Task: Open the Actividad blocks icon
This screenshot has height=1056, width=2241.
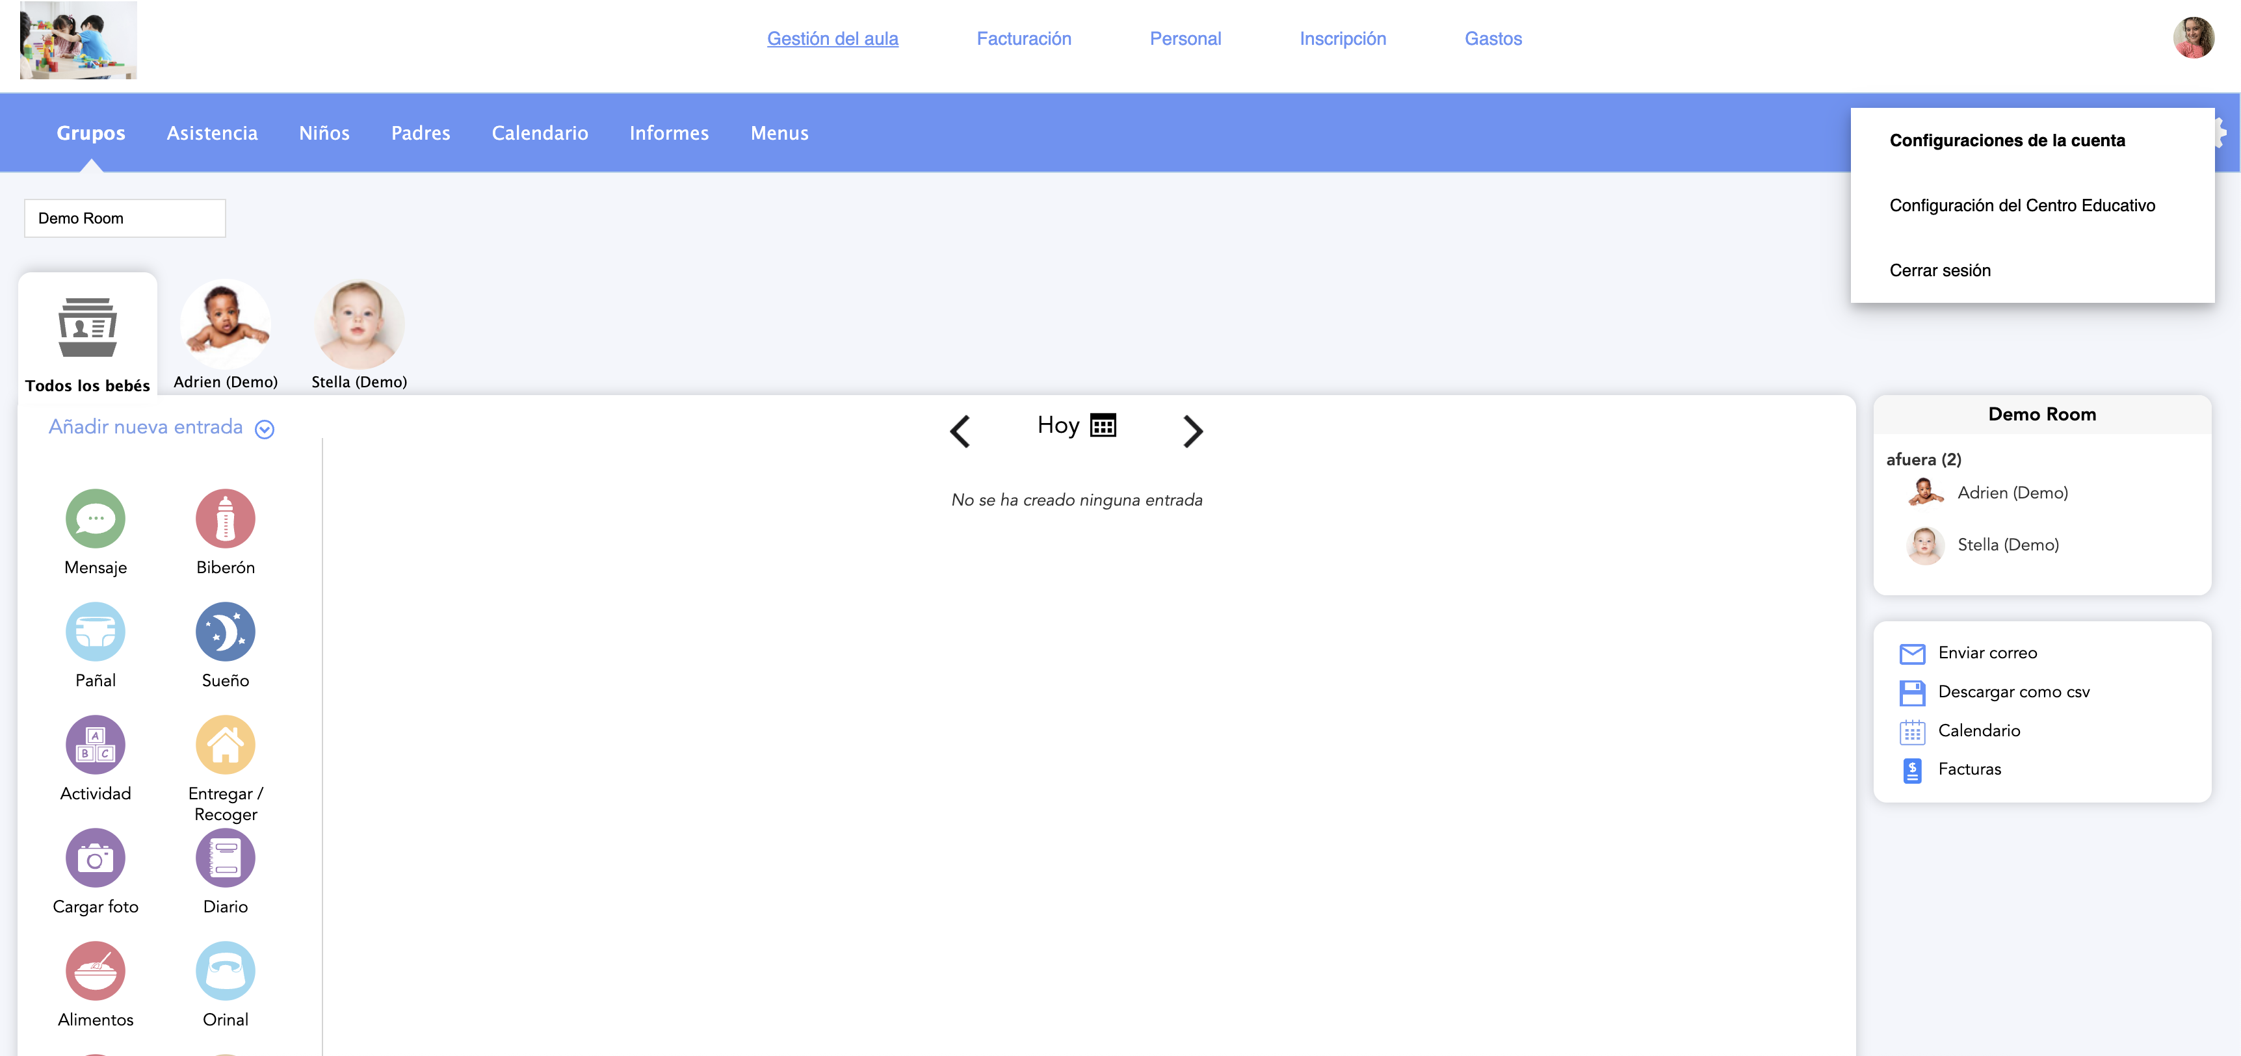Action: pos(95,745)
